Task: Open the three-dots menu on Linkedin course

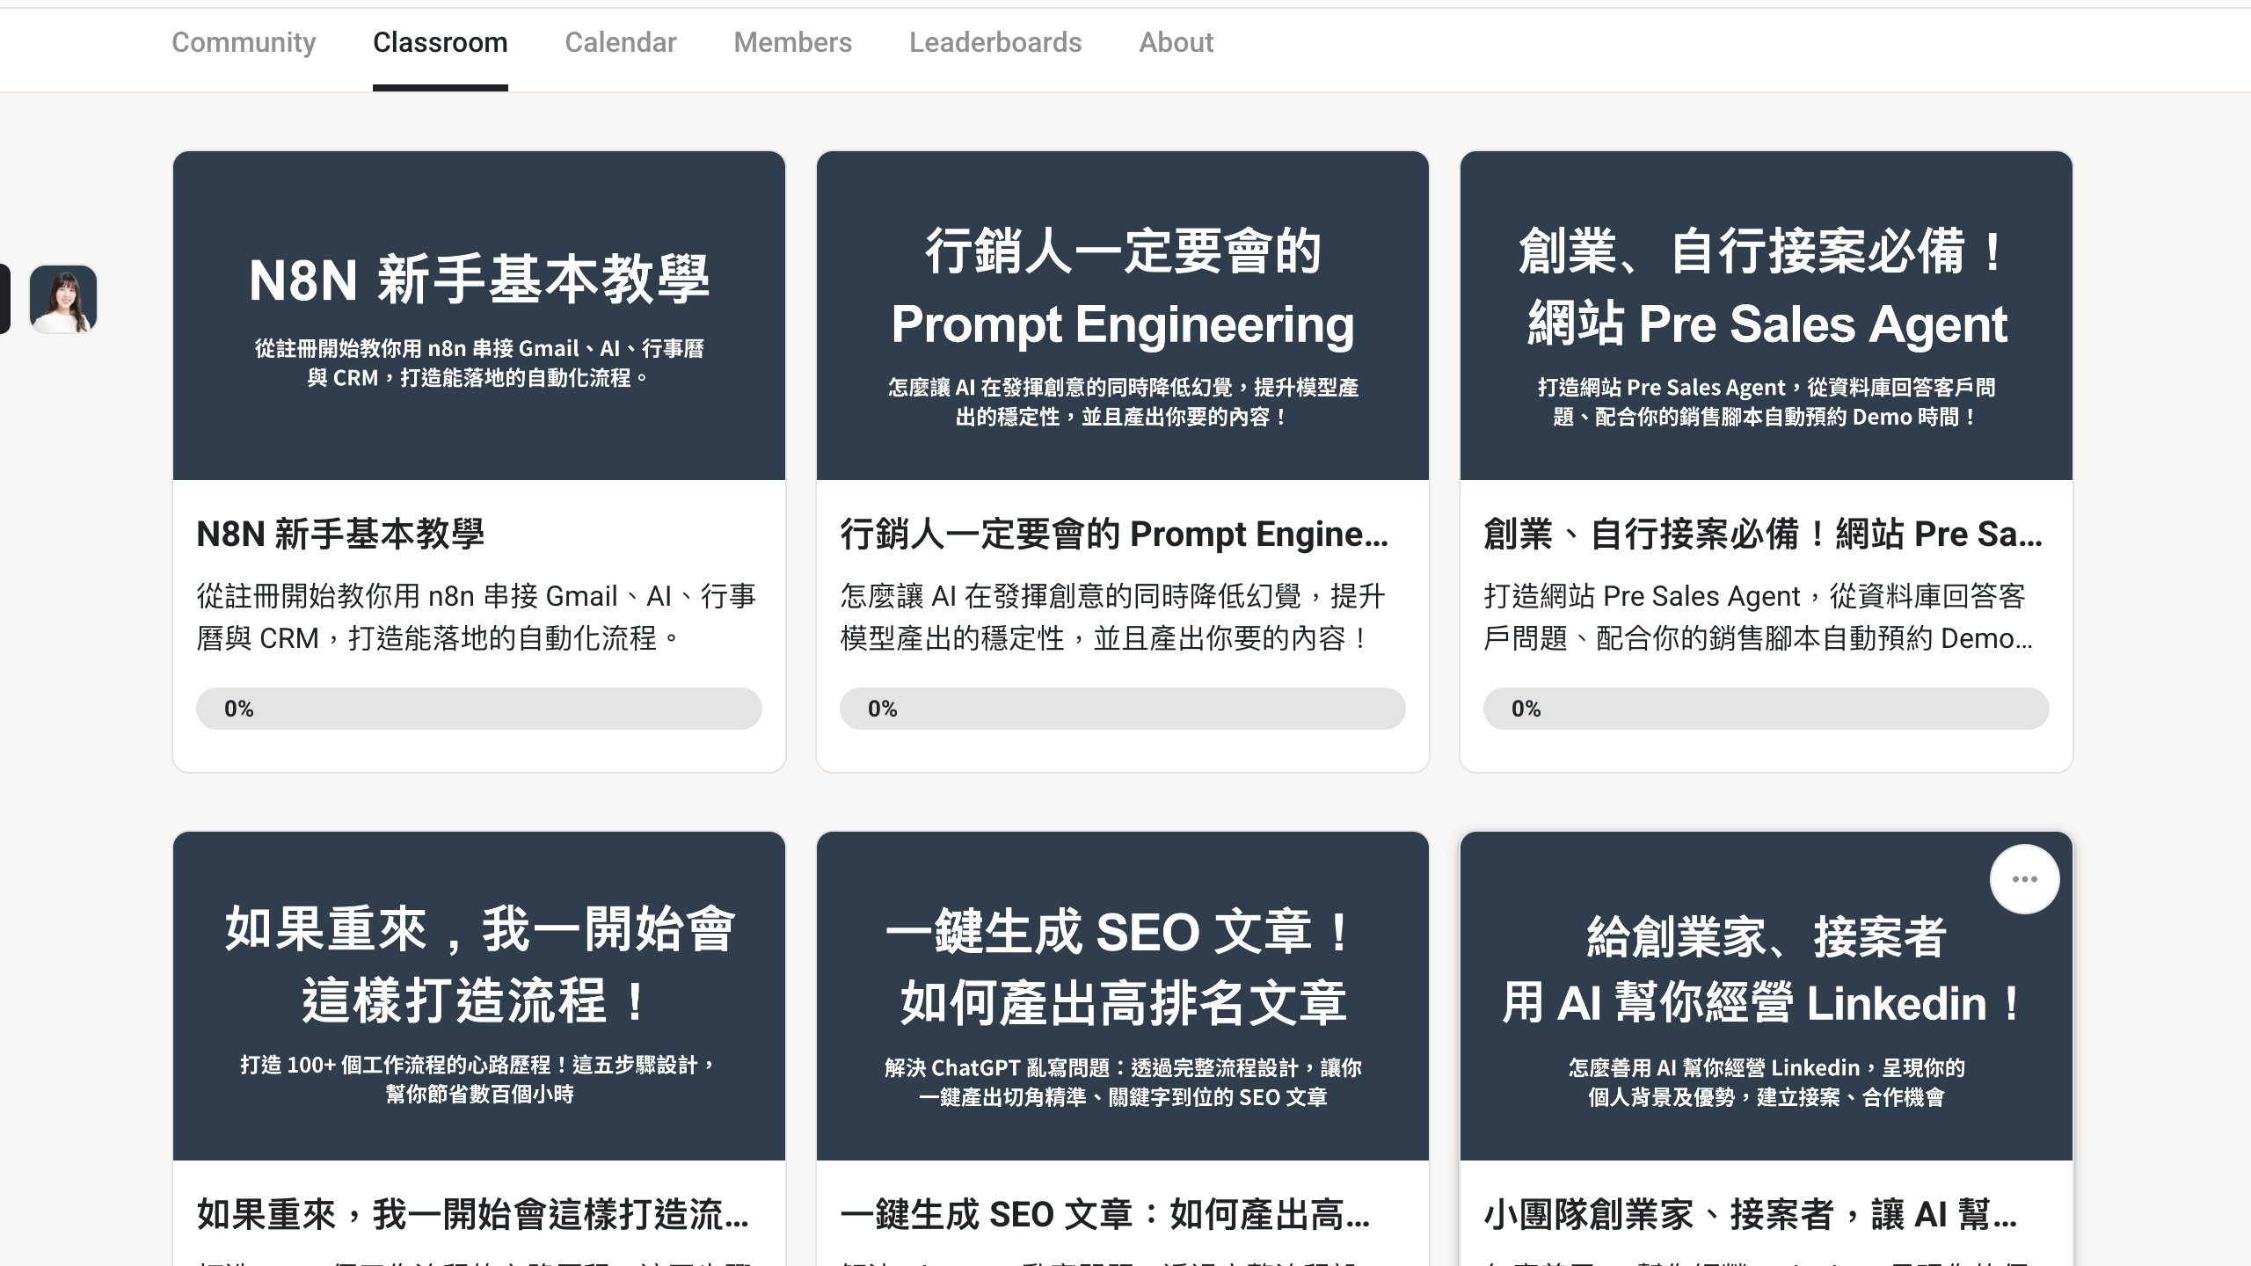Action: 2024,879
